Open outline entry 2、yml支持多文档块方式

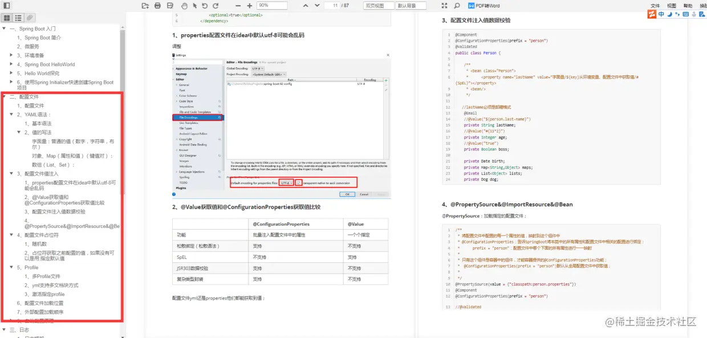click(51, 286)
